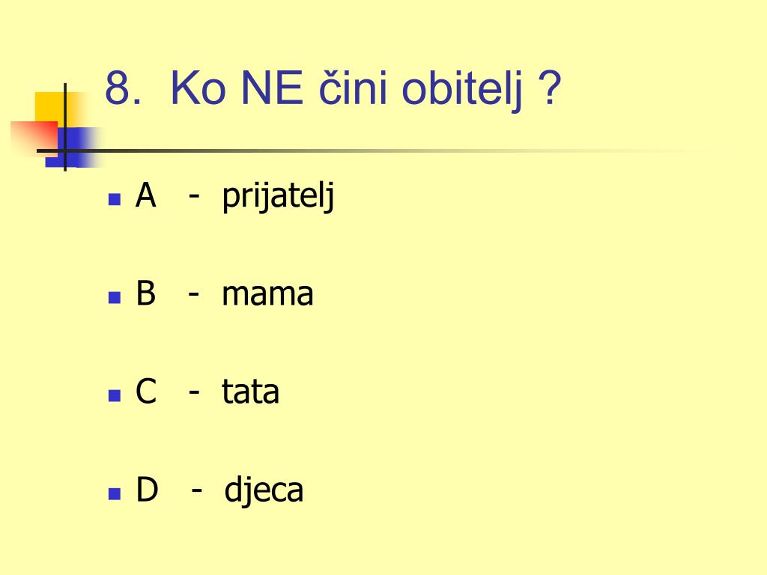The image size is (767, 575).
Task: Click the letter B option label
Action: (146, 293)
